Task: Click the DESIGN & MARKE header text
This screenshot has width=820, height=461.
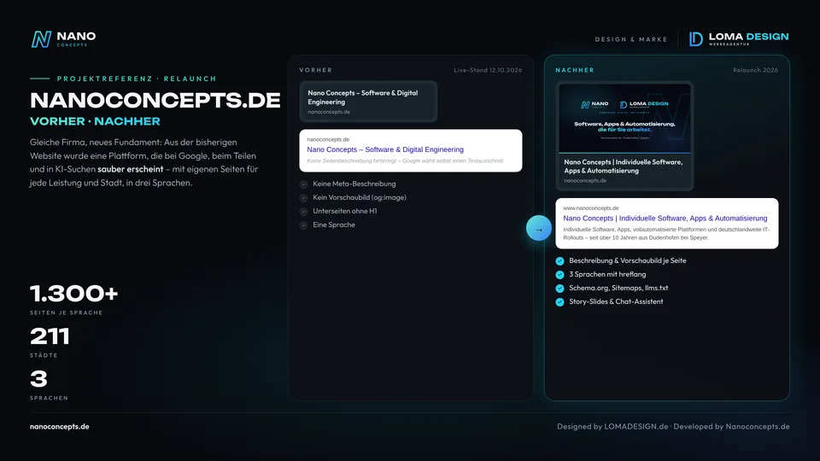Action: pyautogui.click(x=631, y=39)
